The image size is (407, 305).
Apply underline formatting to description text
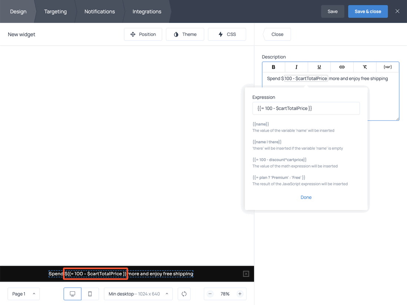[319, 67]
